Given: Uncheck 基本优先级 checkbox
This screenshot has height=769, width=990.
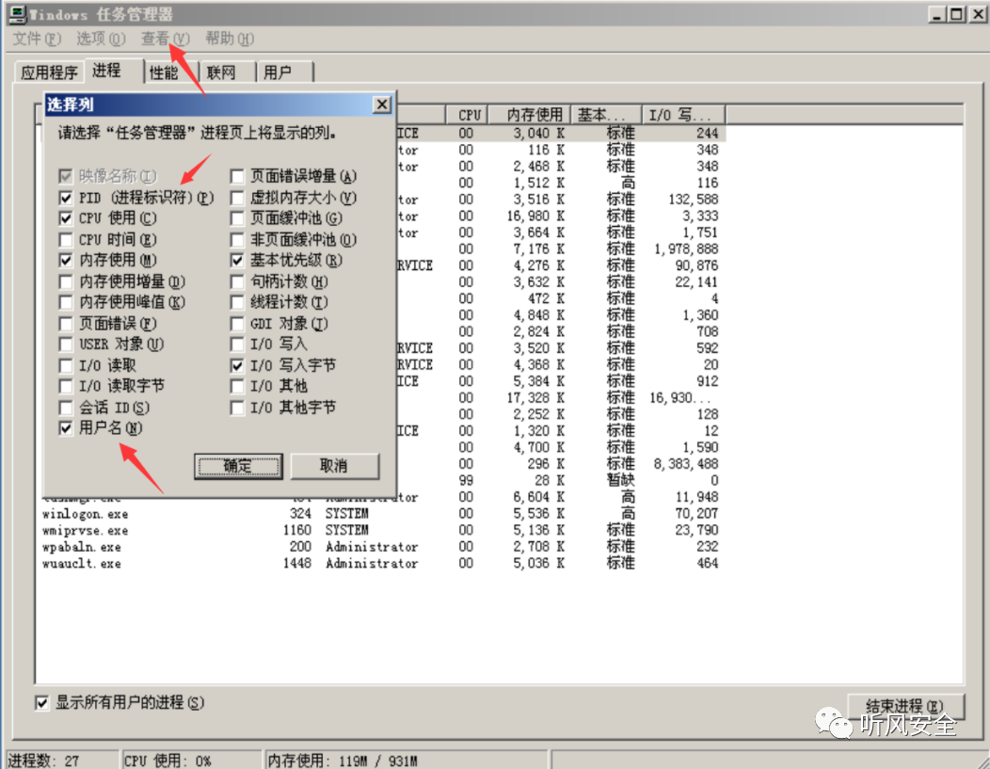Looking at the screenshot, I should [x=237, y=260].
